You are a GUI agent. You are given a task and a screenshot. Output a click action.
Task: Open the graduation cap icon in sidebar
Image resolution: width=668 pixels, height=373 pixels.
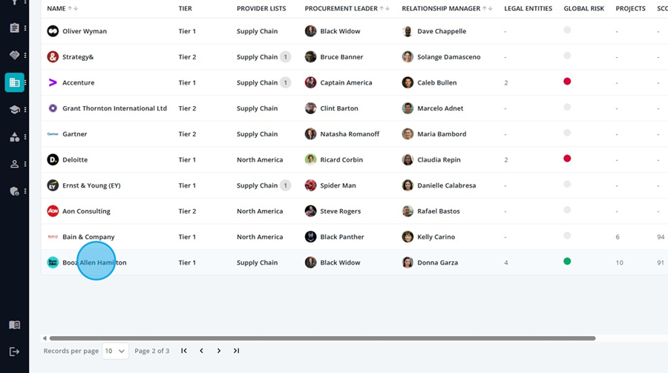point(15,110)
